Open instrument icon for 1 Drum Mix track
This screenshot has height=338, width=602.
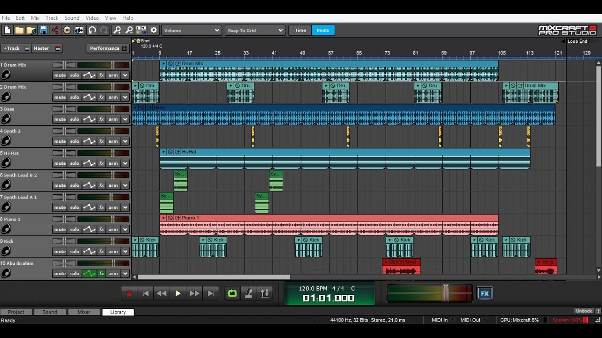click(x=6, y=75)
